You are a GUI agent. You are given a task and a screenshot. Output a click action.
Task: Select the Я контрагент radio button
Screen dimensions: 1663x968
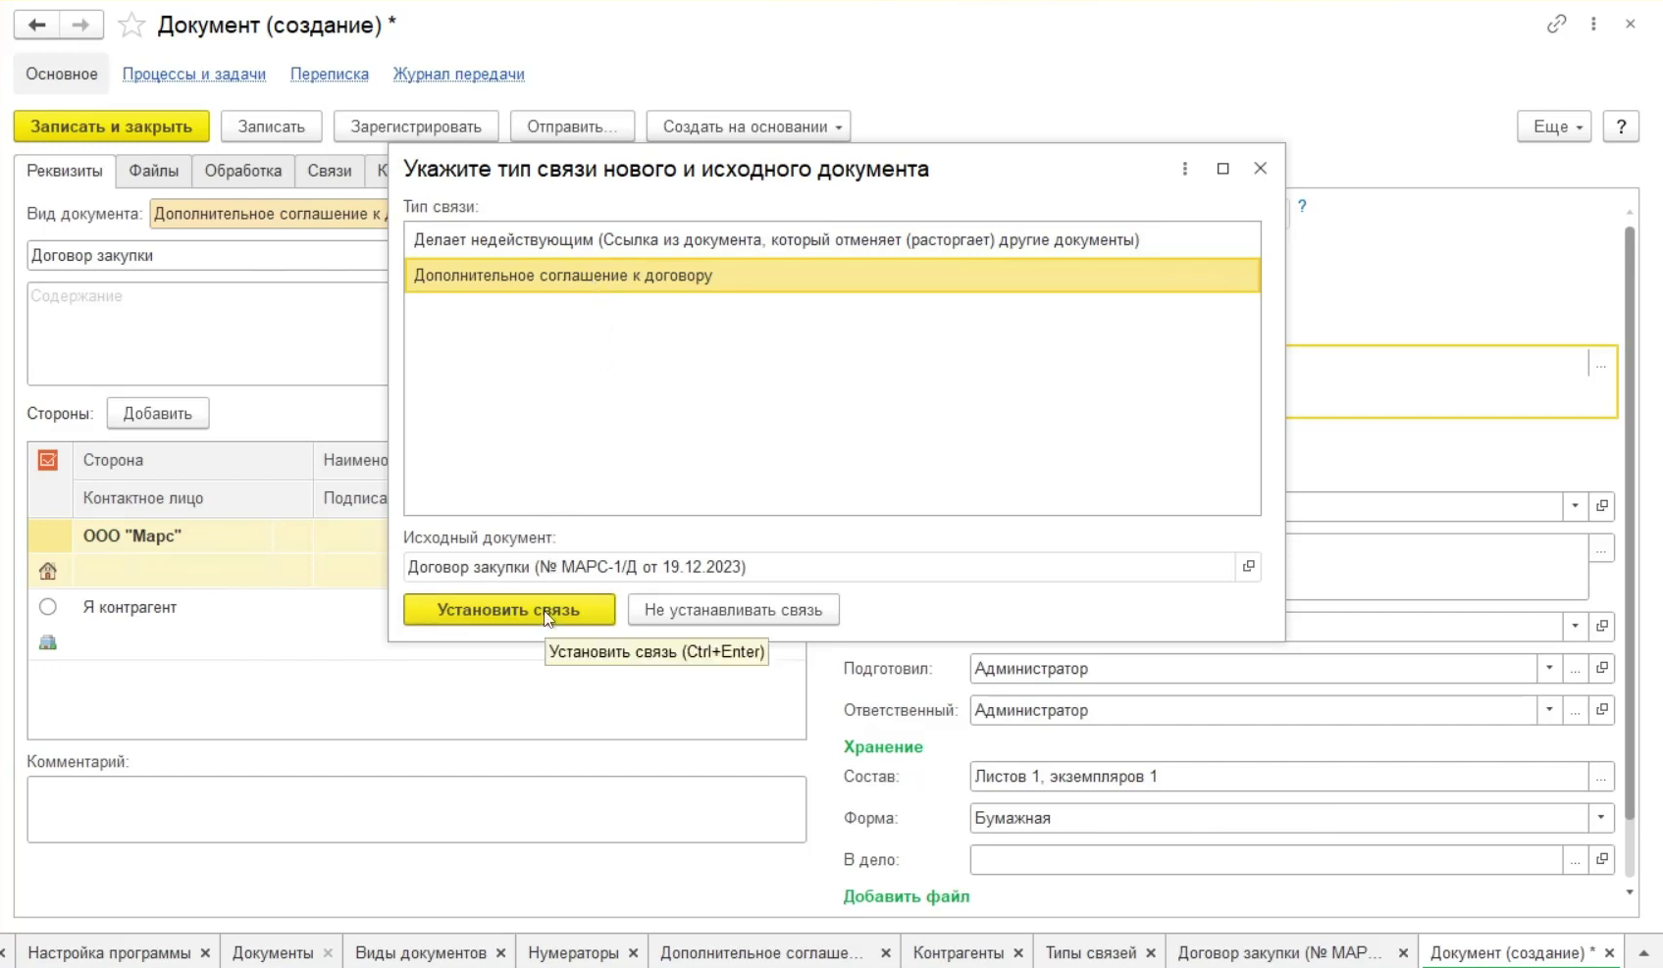click(x=48, y=607)
